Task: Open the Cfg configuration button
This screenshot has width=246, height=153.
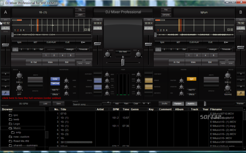Action: (80, 10)
